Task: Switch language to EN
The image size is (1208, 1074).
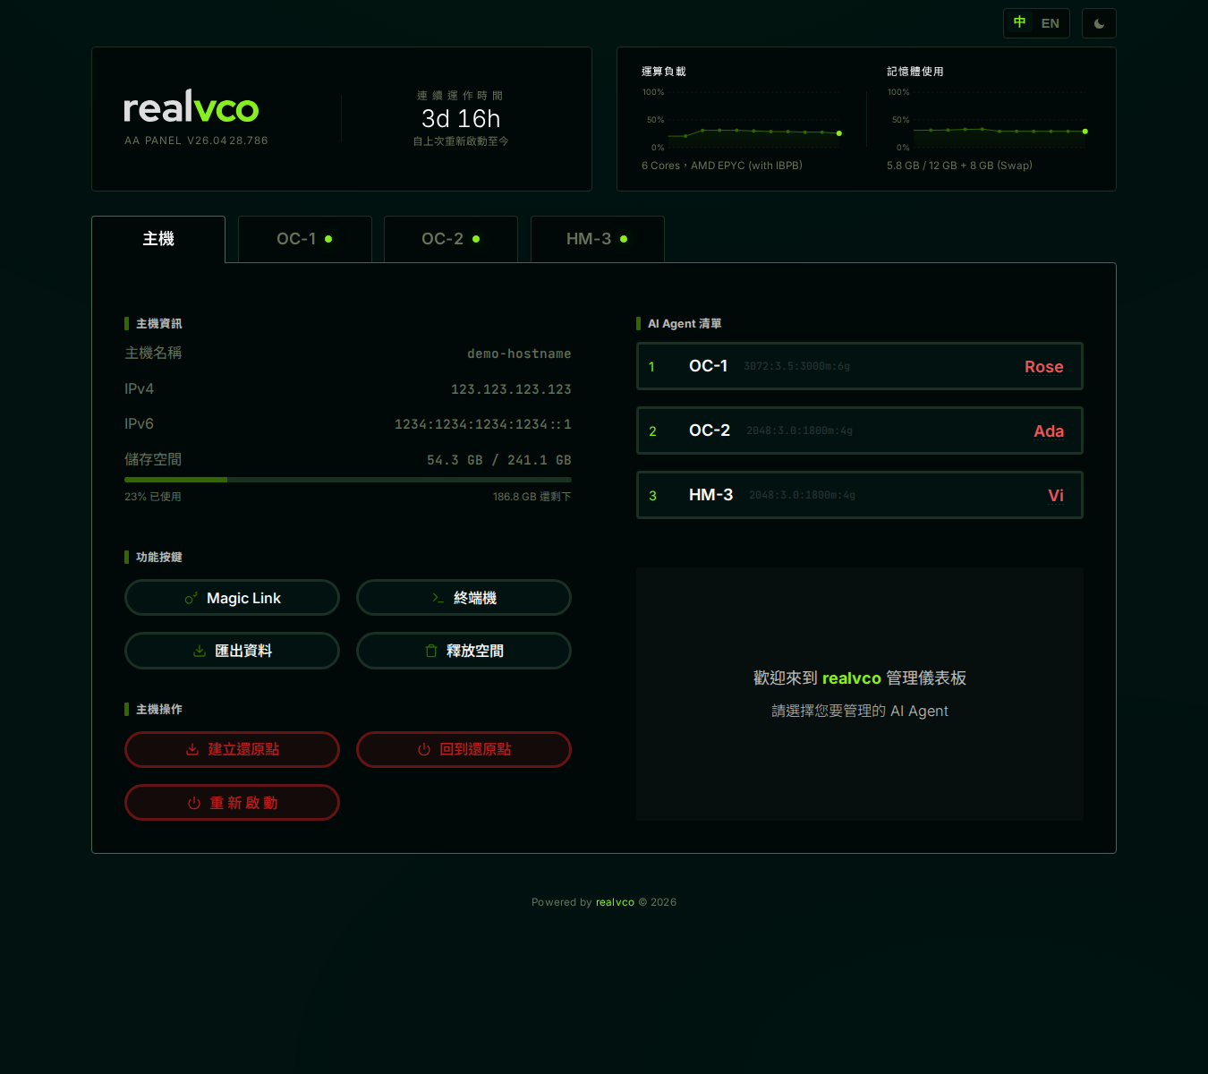Action: tap(1051, 23)
